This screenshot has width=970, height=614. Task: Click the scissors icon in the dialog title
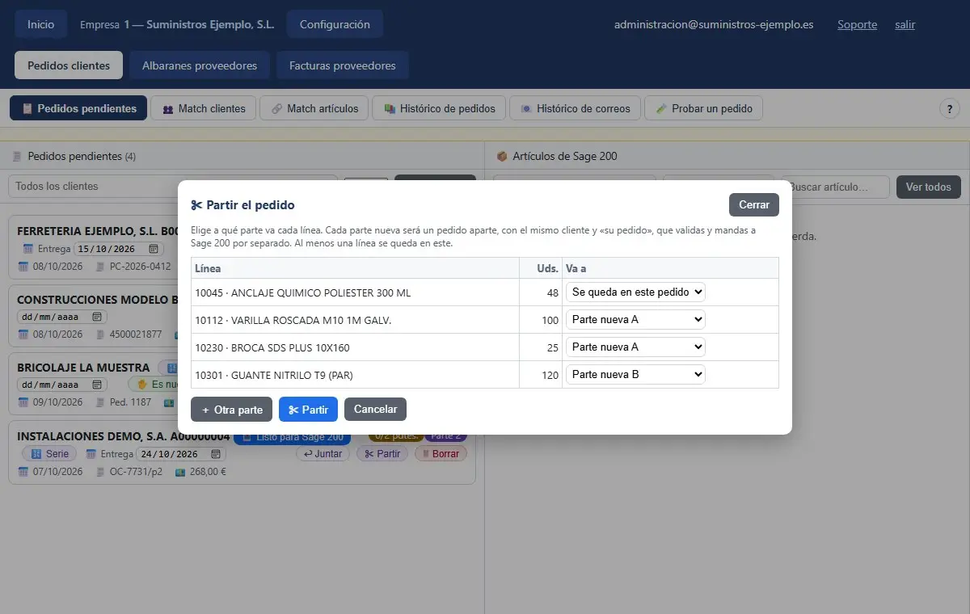point(196,205)
